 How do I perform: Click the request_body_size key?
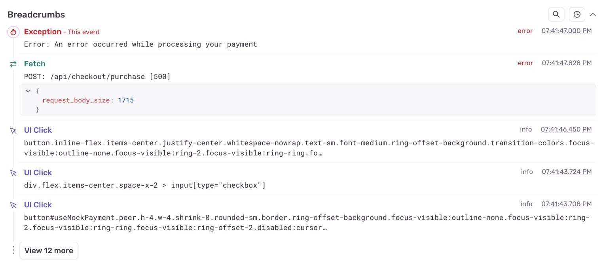click(x=76, y=100)
